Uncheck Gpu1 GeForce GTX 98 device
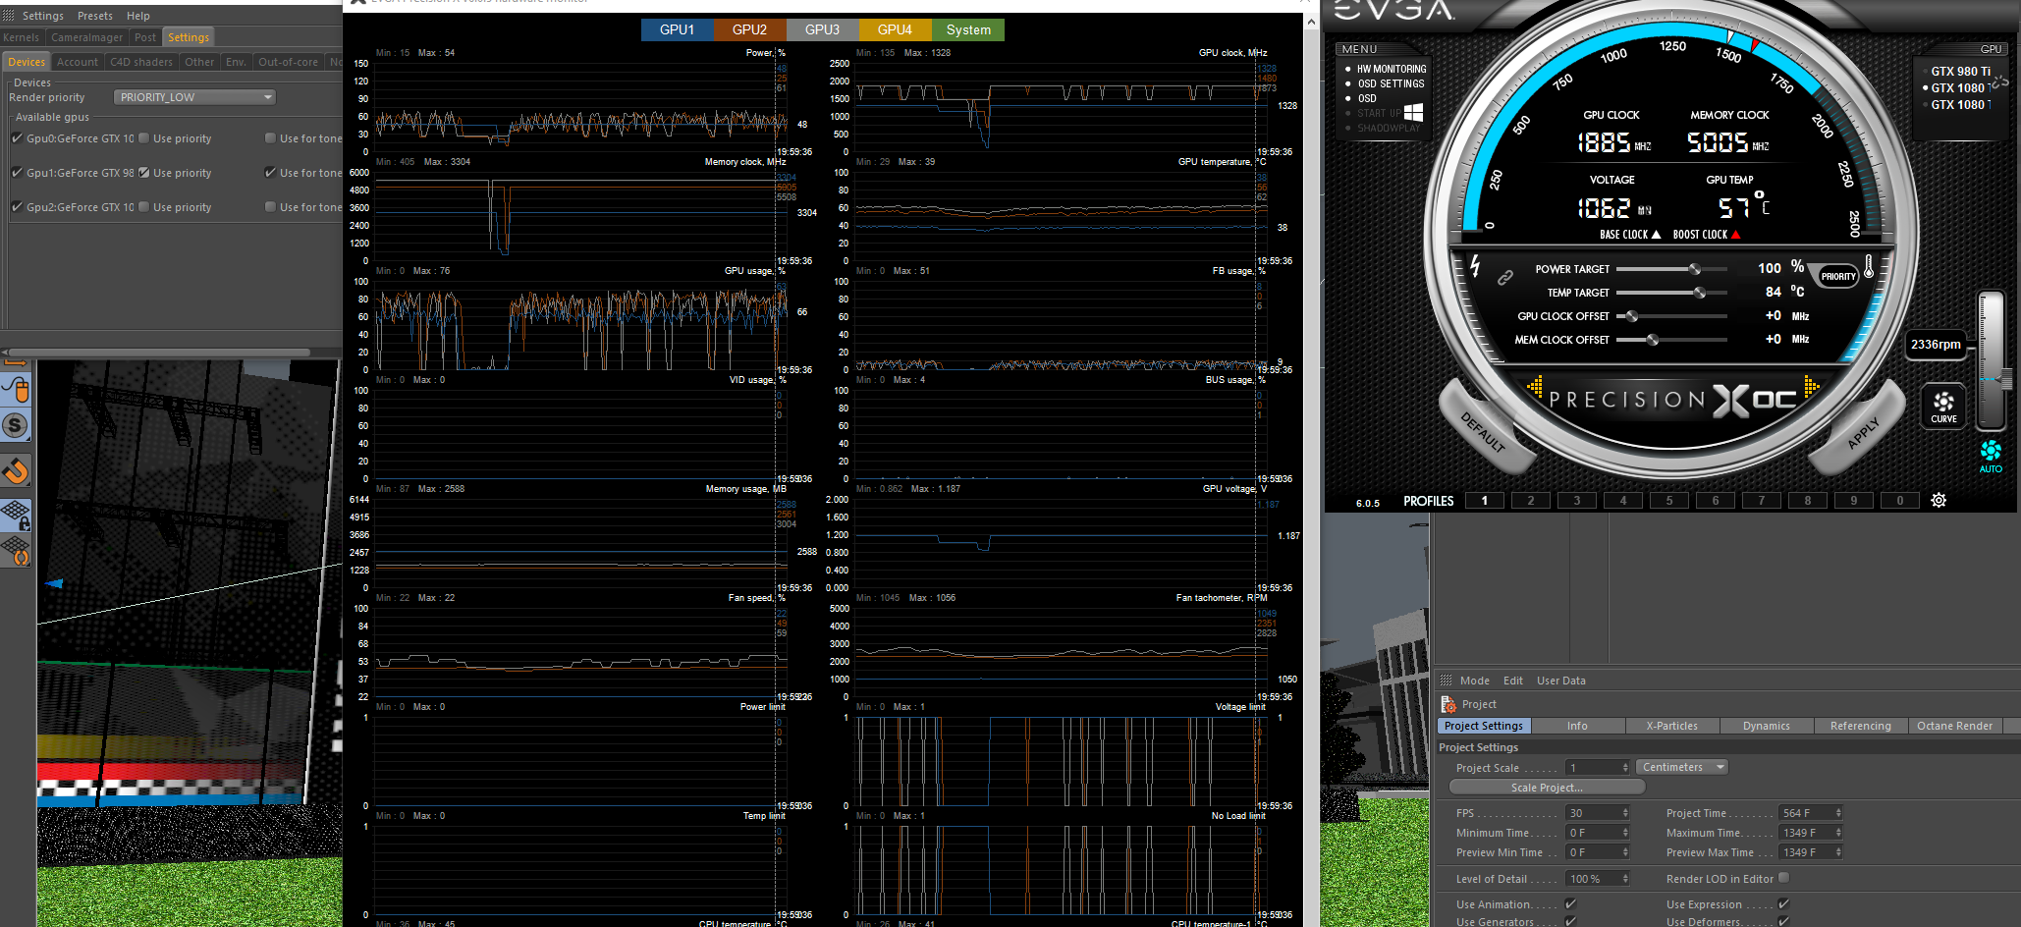Screen dimensions: 2021x927 tap(17, 173)
